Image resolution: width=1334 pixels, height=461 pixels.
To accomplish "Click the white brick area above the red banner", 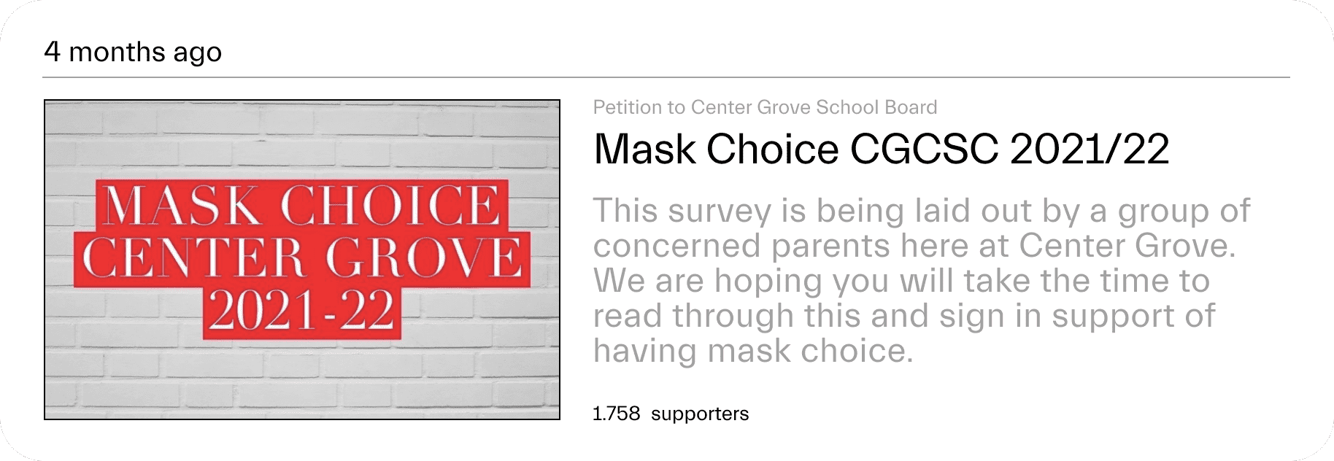I will click(301, 139).
